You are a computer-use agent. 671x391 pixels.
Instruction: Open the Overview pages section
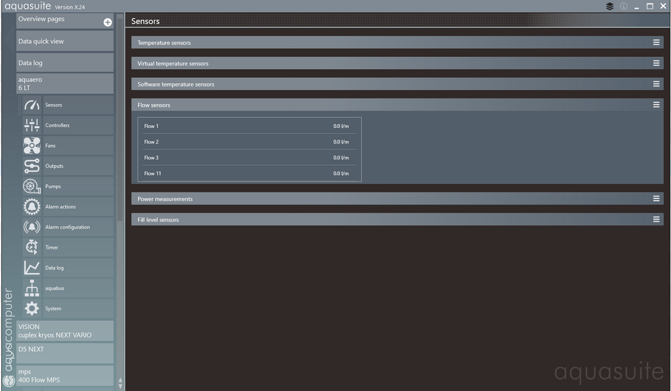pos(64,21)
